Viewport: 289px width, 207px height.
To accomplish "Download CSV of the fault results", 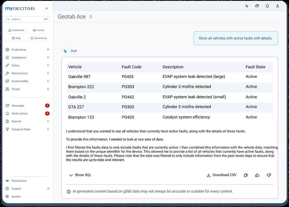I will click(x=221, y=175).
